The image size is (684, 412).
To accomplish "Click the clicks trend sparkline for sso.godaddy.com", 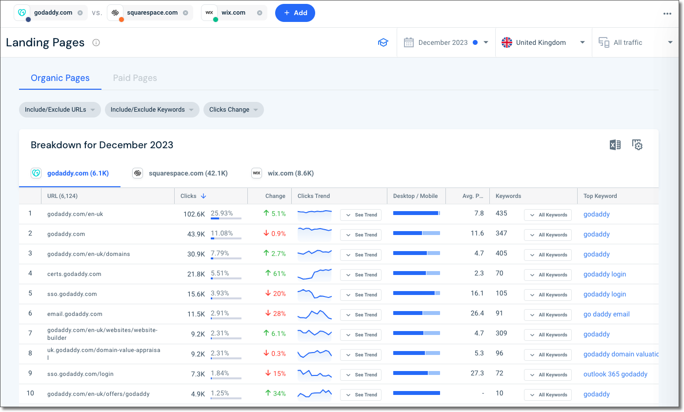I will coord(315,294).
